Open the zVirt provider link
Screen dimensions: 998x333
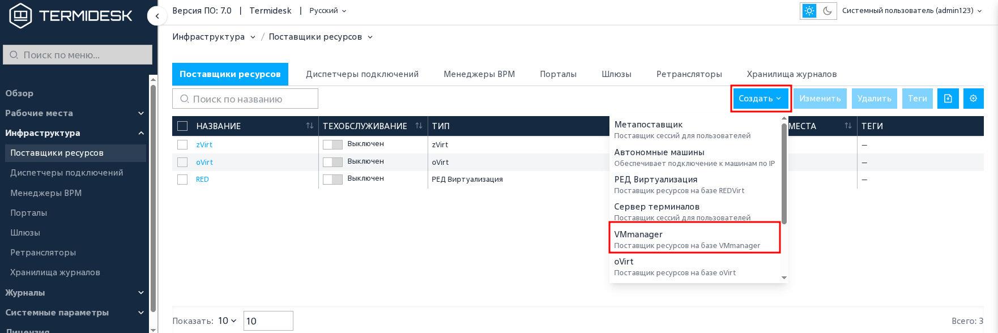coord(204,145)
